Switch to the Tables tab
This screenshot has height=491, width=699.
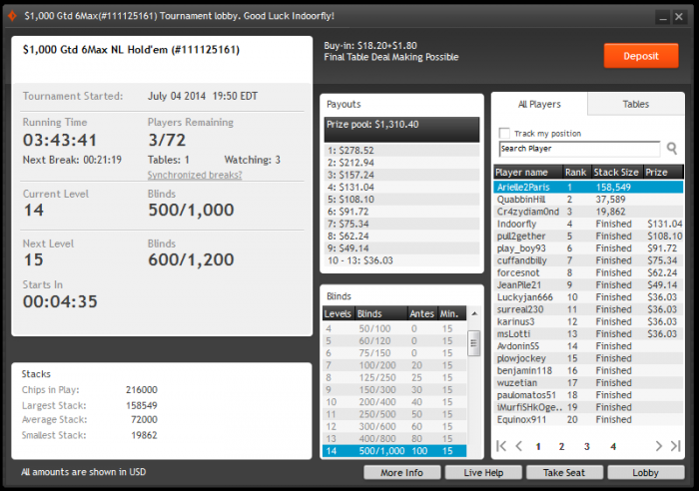[636, 104]
